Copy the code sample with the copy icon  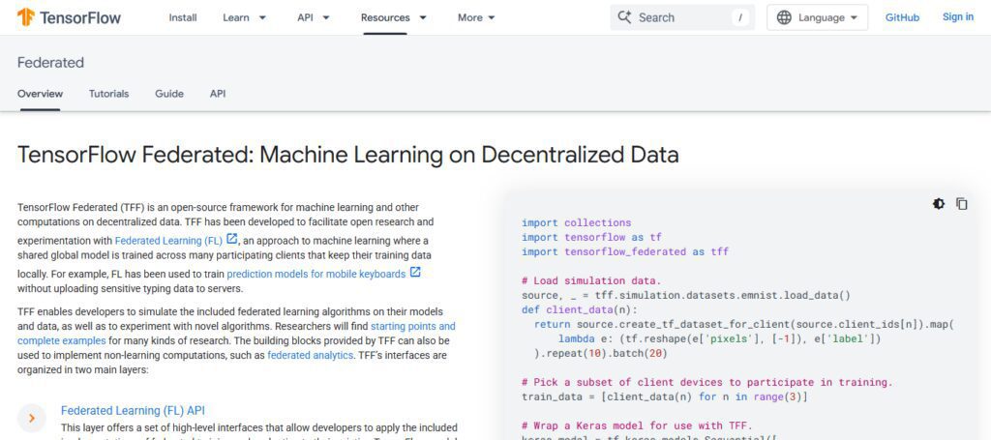tap(961, 204)
